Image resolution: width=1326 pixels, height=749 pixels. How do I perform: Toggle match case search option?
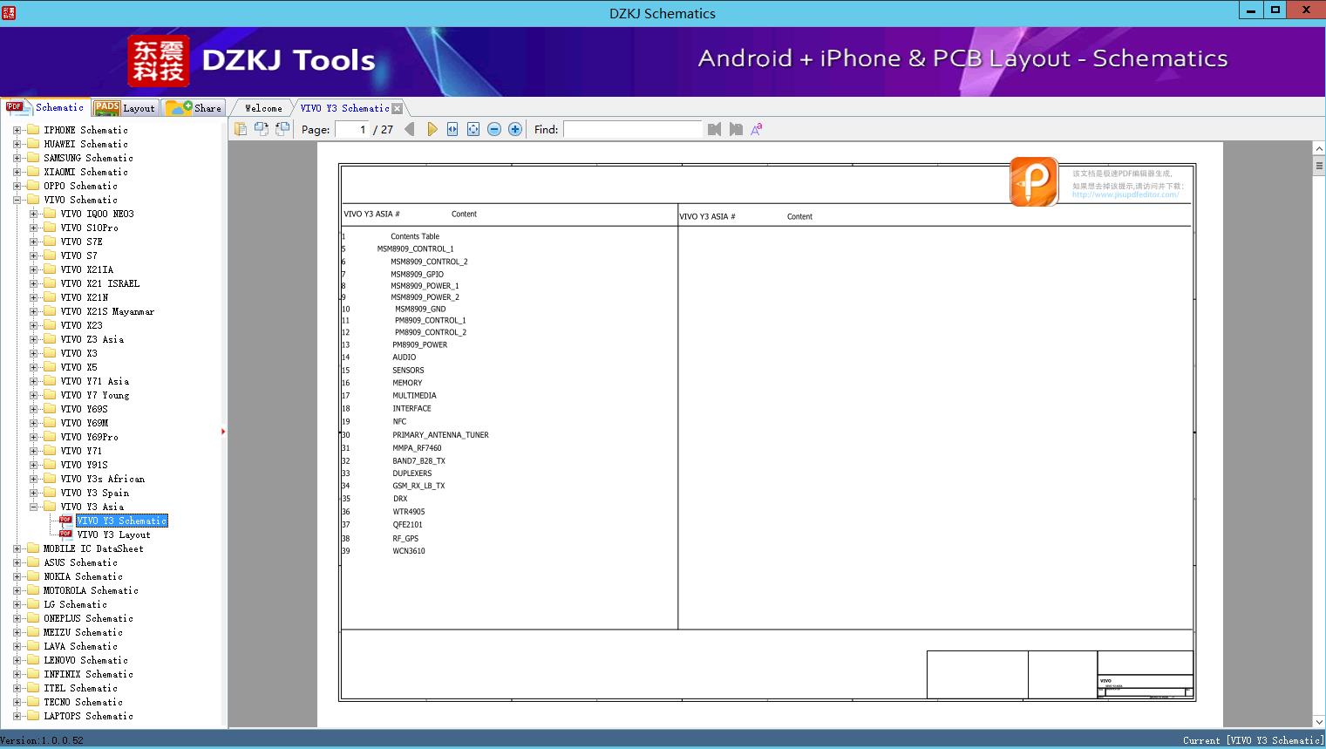pyautogui.click(x=757, y=129)
